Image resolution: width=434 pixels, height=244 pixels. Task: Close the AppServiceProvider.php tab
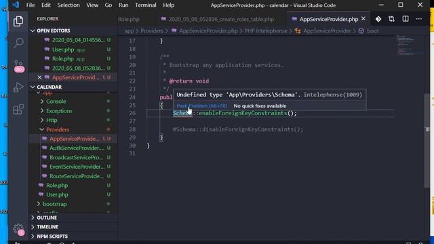pos(363,18)
